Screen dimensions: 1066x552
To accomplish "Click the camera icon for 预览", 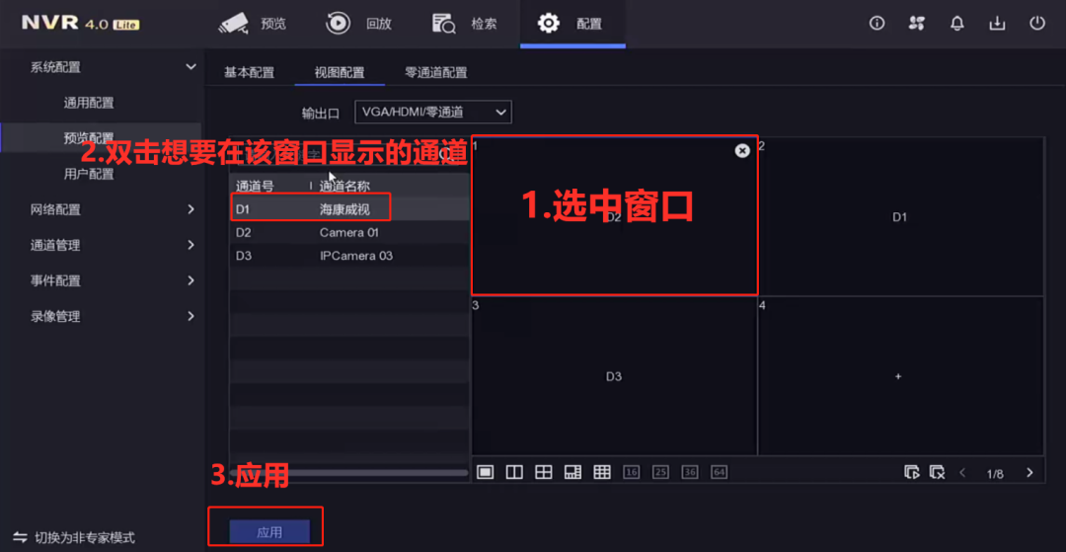I will tap(233, 24).
